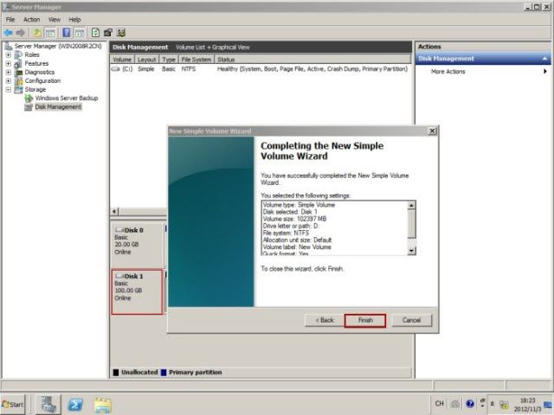Open the Help menu
554x415 pixels.
[x=74, y=19]
